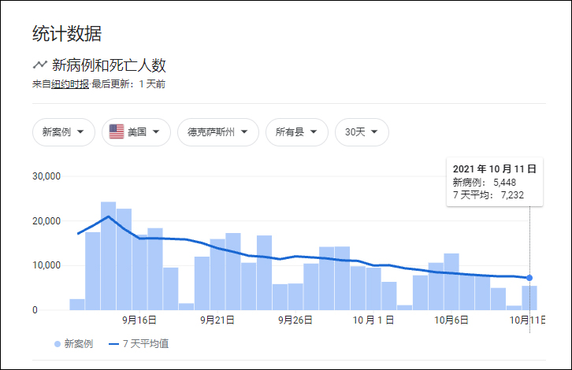Click the 7 天平均值 legend line

[113, 344]
